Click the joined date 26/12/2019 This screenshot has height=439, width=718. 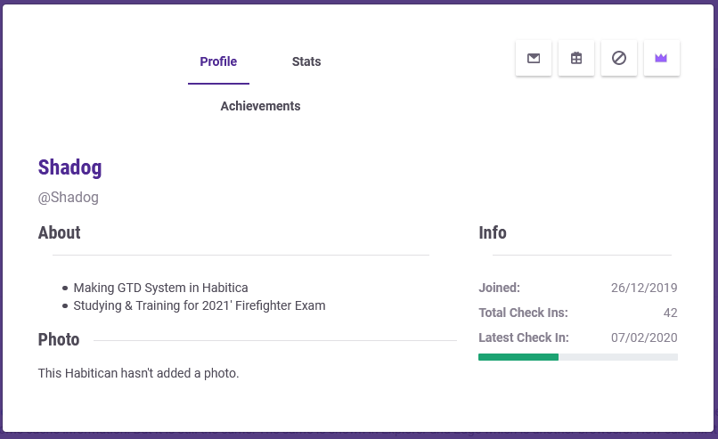click(644, 288)
